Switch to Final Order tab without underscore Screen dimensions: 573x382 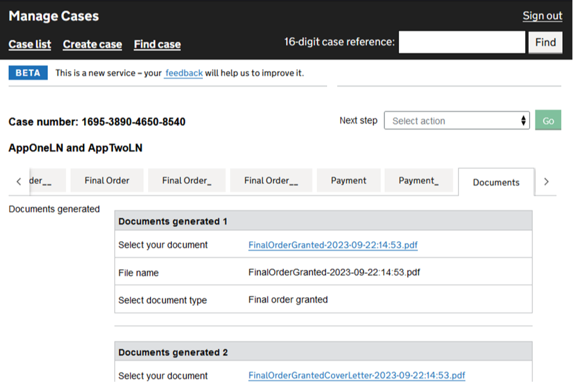(x=107, y=180)
